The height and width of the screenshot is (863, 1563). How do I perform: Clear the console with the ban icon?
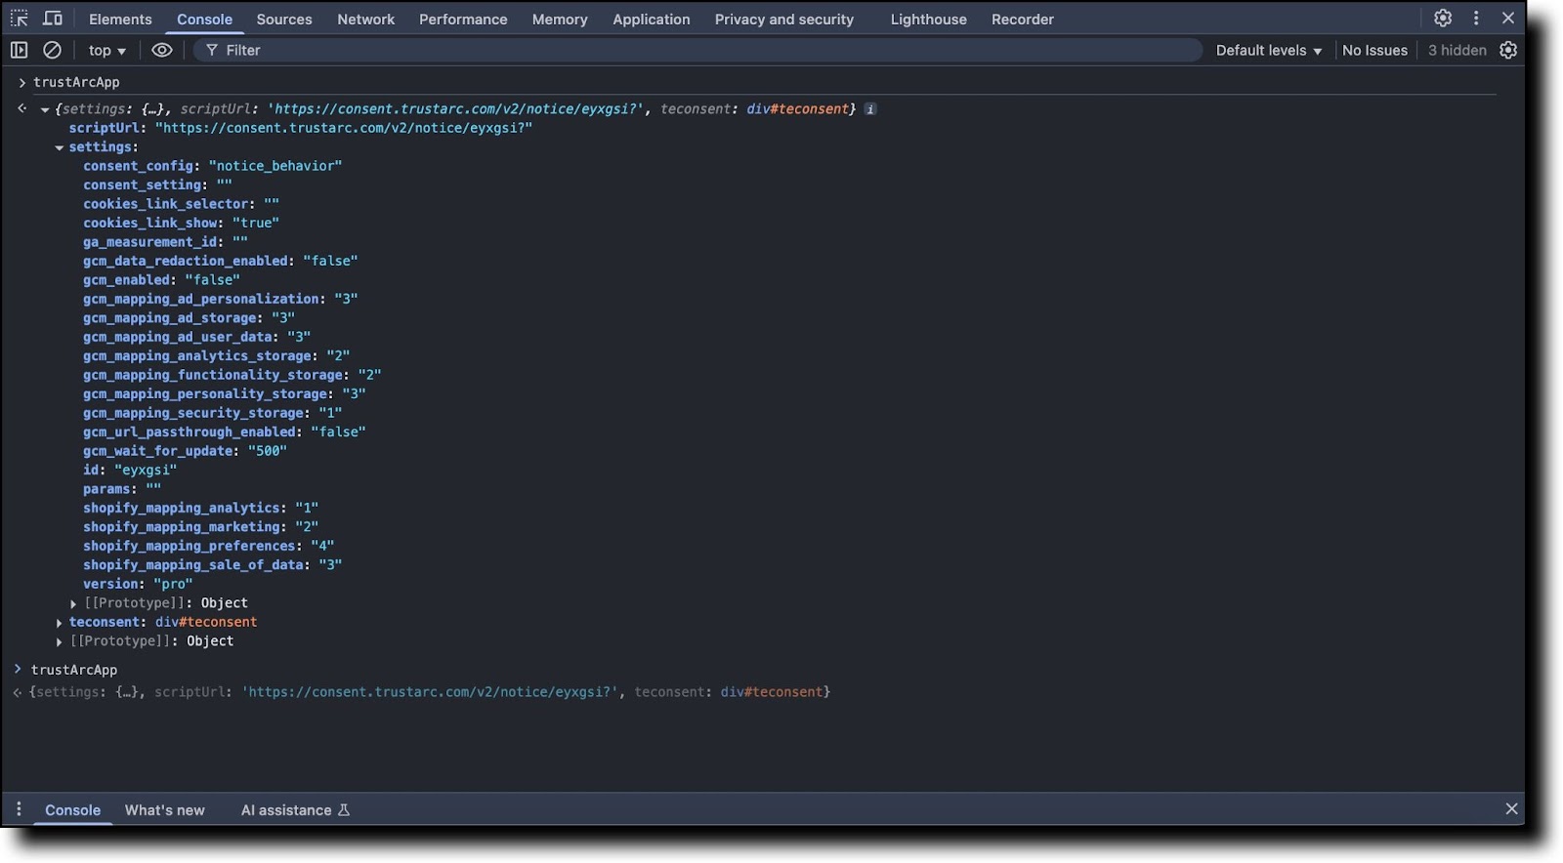pyautogui.click(x=52, y=50)
